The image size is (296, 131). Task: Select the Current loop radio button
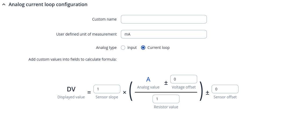tap(143, 48)
